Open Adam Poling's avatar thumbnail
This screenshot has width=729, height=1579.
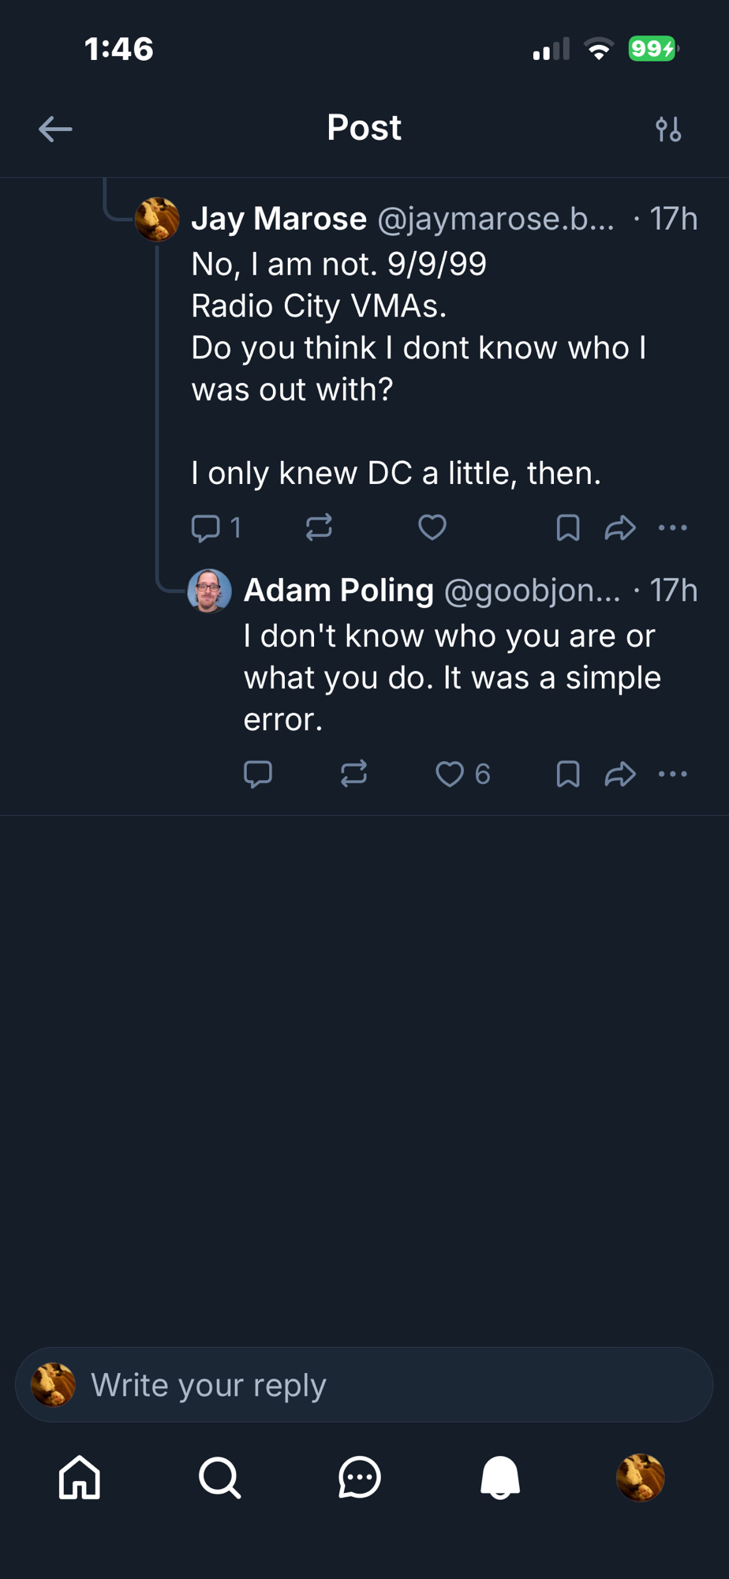pos(209,591)
